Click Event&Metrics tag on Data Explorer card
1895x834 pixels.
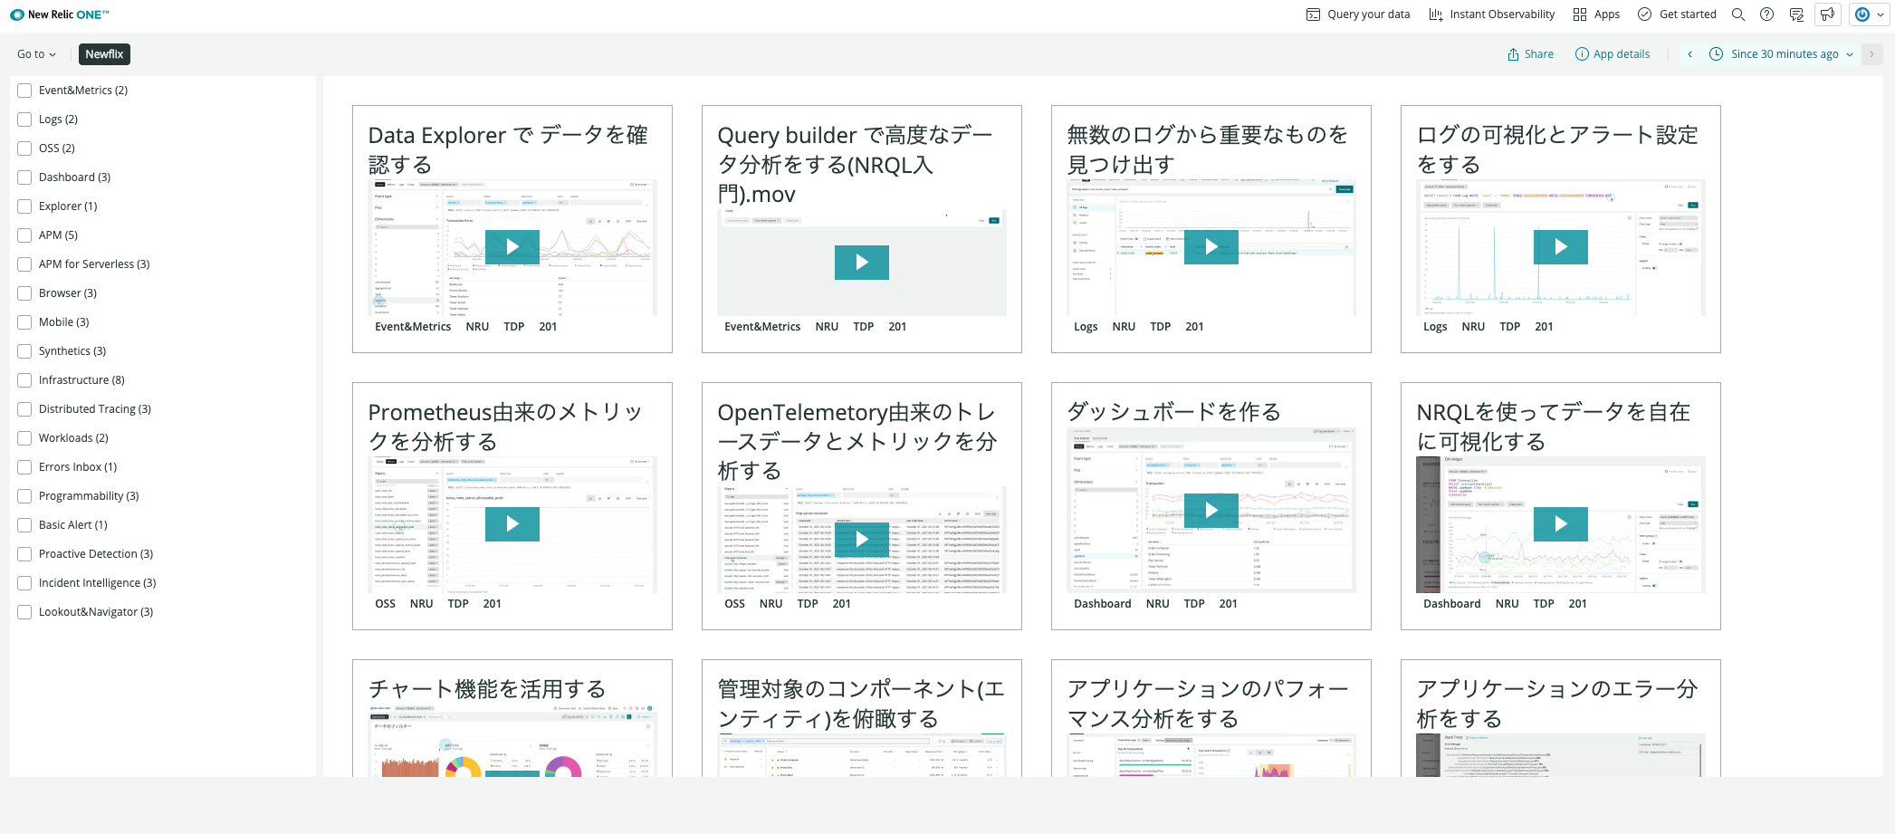(x=413, y=327)
